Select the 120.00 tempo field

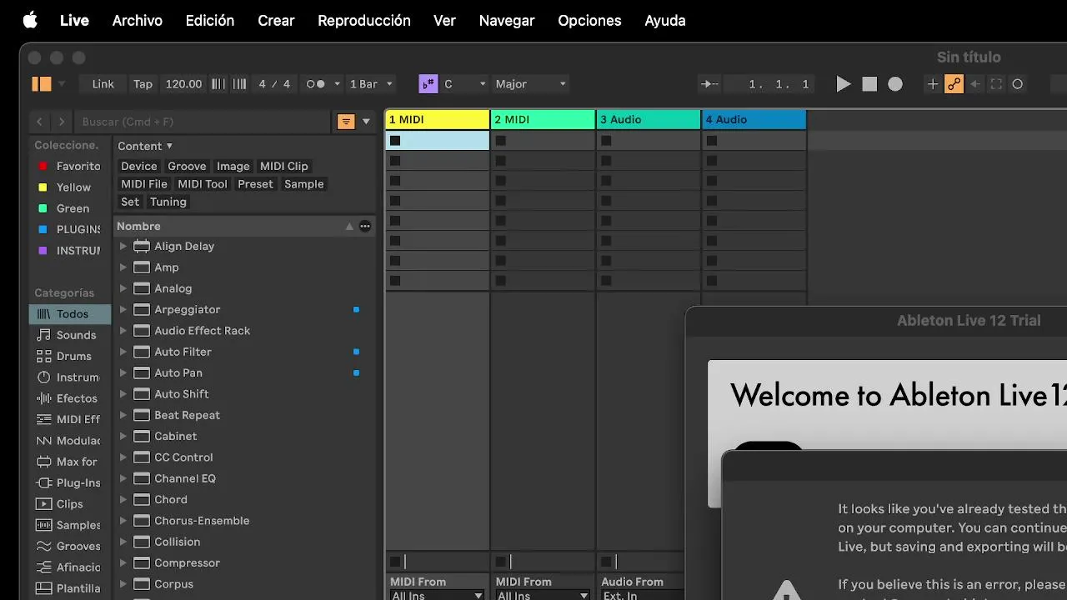pyautogui.click(x=183, y=84)
